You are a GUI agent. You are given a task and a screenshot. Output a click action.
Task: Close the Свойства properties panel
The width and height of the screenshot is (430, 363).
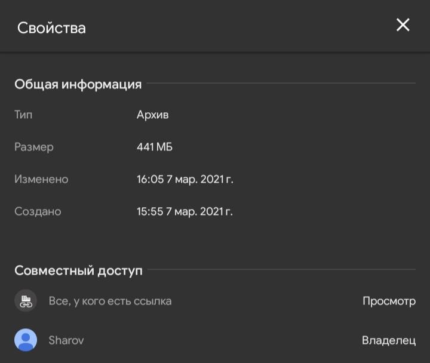(x=403, y=25)
